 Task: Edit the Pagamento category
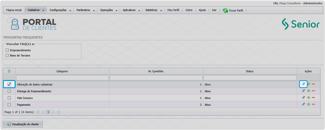tap(303, 104)
